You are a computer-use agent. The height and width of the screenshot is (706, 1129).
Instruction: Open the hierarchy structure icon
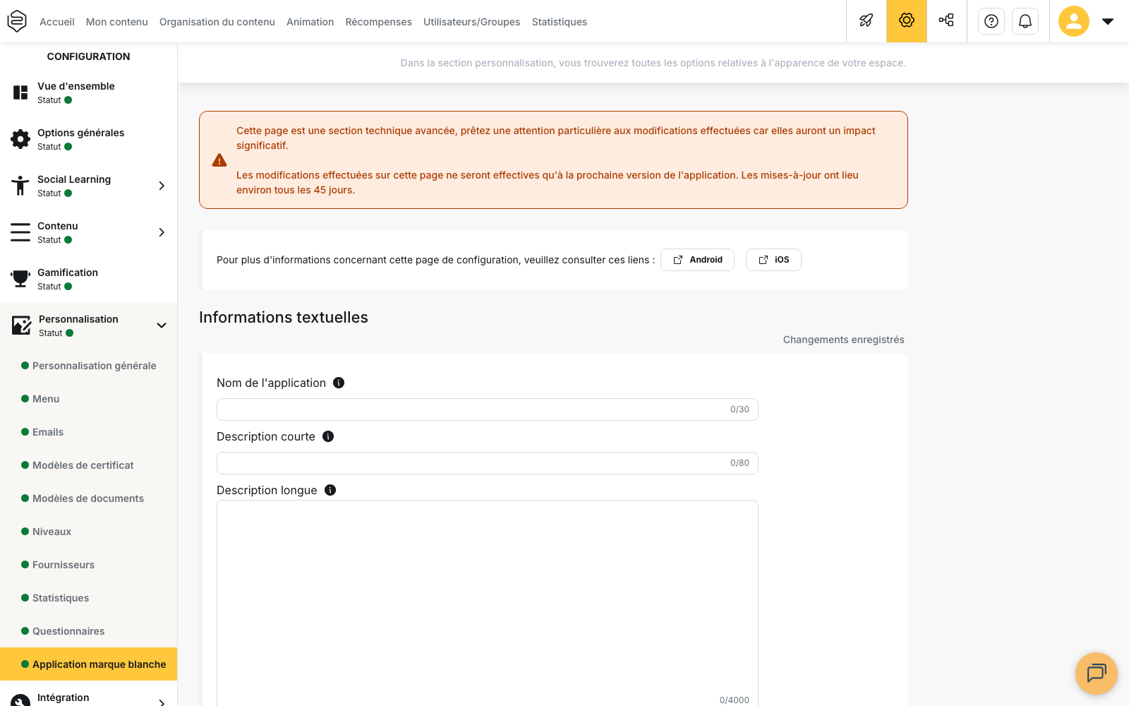(946, 21)
